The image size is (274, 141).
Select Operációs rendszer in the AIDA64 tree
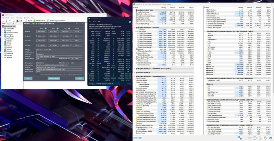[12, 33]
